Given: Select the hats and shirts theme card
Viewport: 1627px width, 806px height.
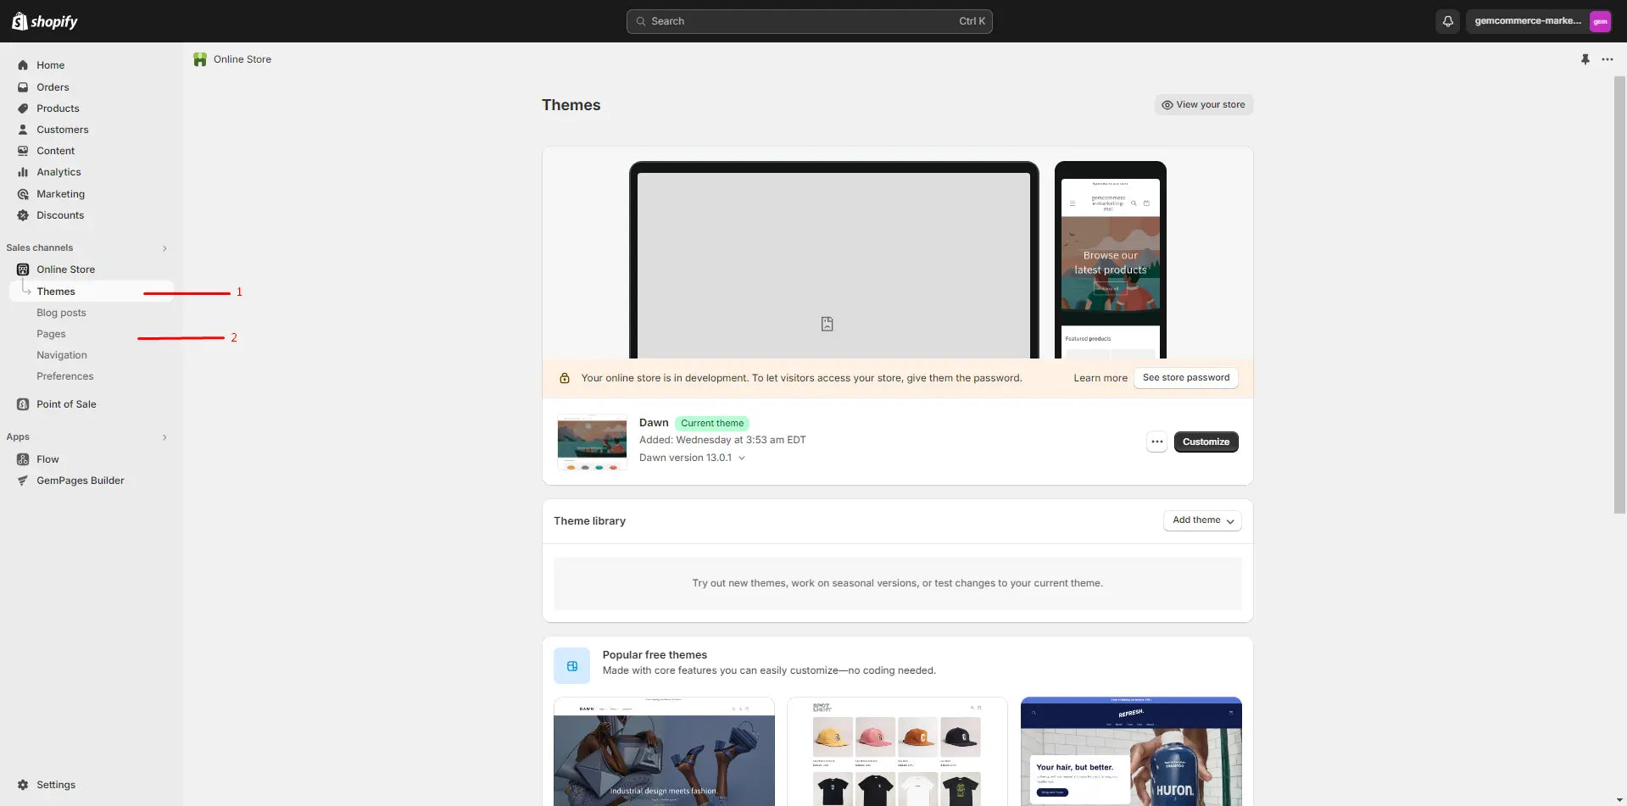Looking at the screenshot, I should click(897, 752).
